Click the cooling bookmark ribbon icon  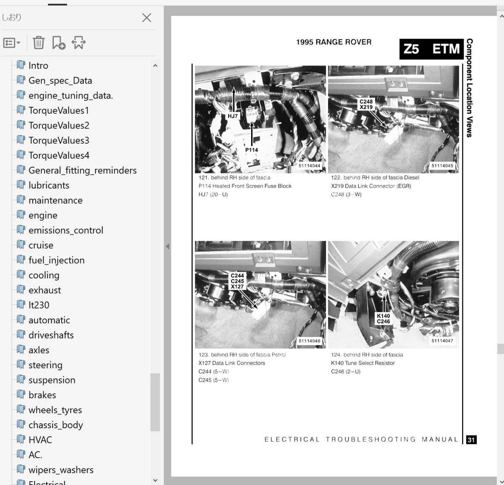point(21,275)
